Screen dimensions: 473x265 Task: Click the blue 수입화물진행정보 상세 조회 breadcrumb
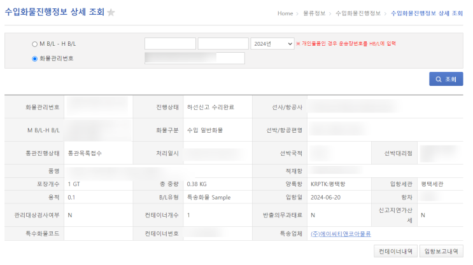[x=427, y=13]
